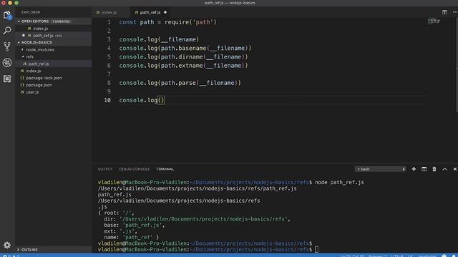
Task: Click terminal output '.js' extension line
Action: click(102, 207)
